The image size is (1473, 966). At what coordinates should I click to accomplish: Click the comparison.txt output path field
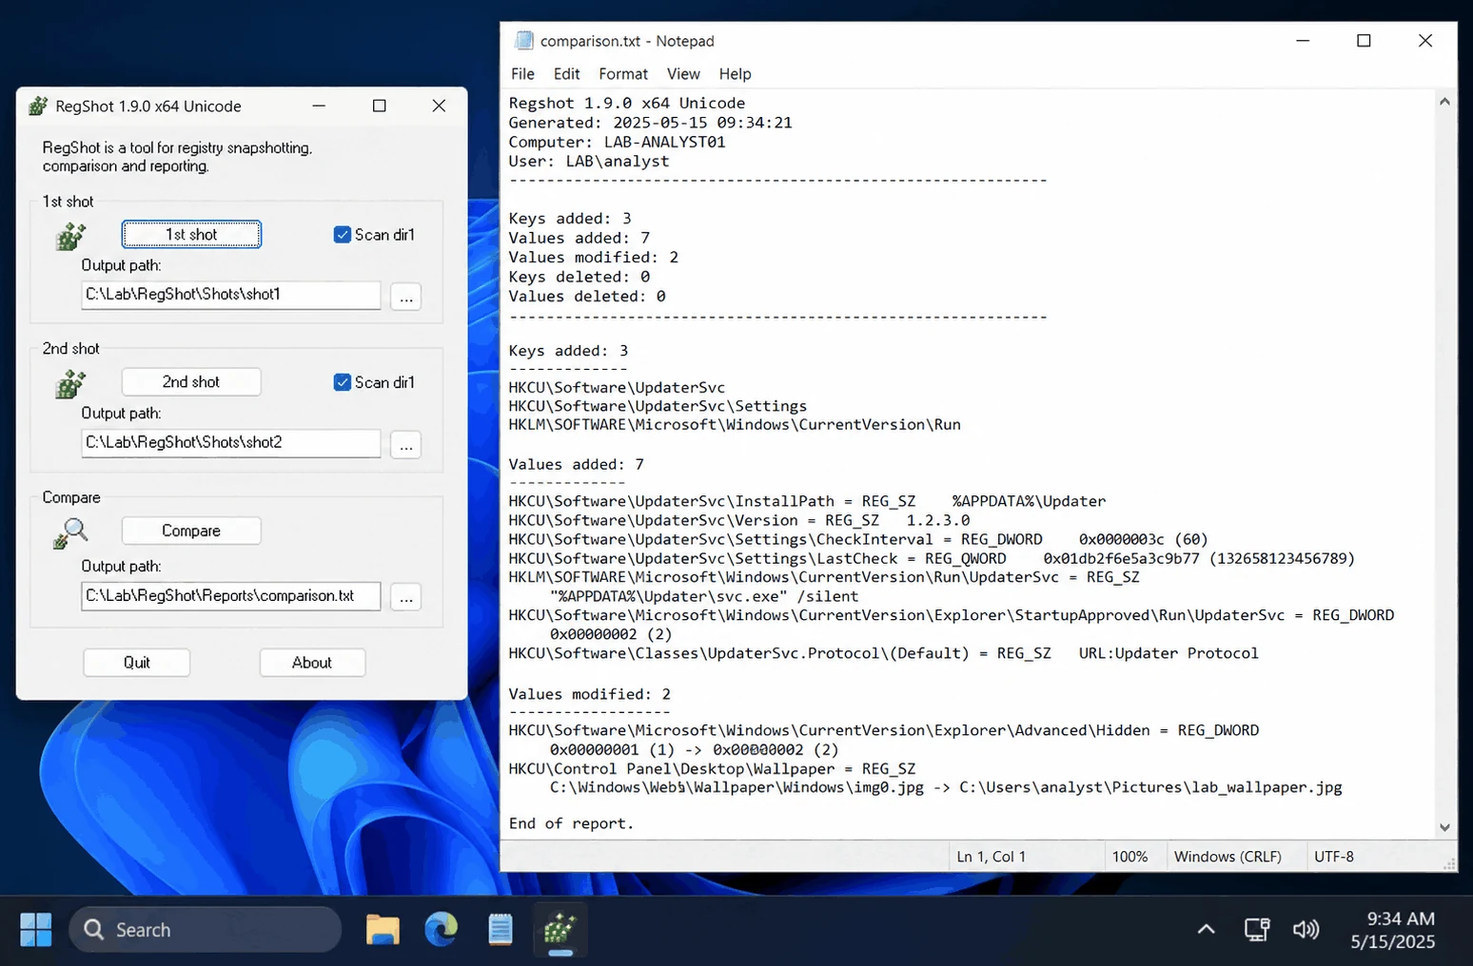click(231, 596)
